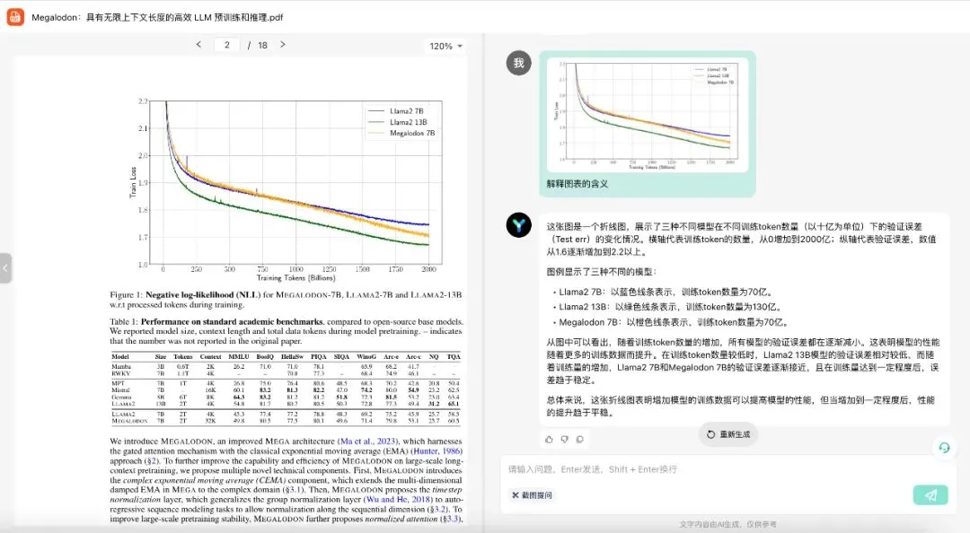The width and height of the screenshot is (970, 533).
Task: Click the MMLU column header in table
Action: point(239,357)
